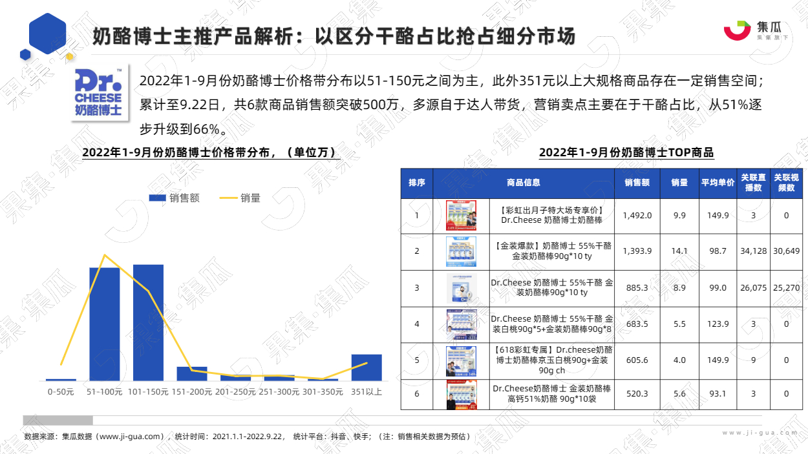This screenshot has width=808, height=454.
Task: Open the product image for rank 2 金装爆款
Action: click(462, 251)
